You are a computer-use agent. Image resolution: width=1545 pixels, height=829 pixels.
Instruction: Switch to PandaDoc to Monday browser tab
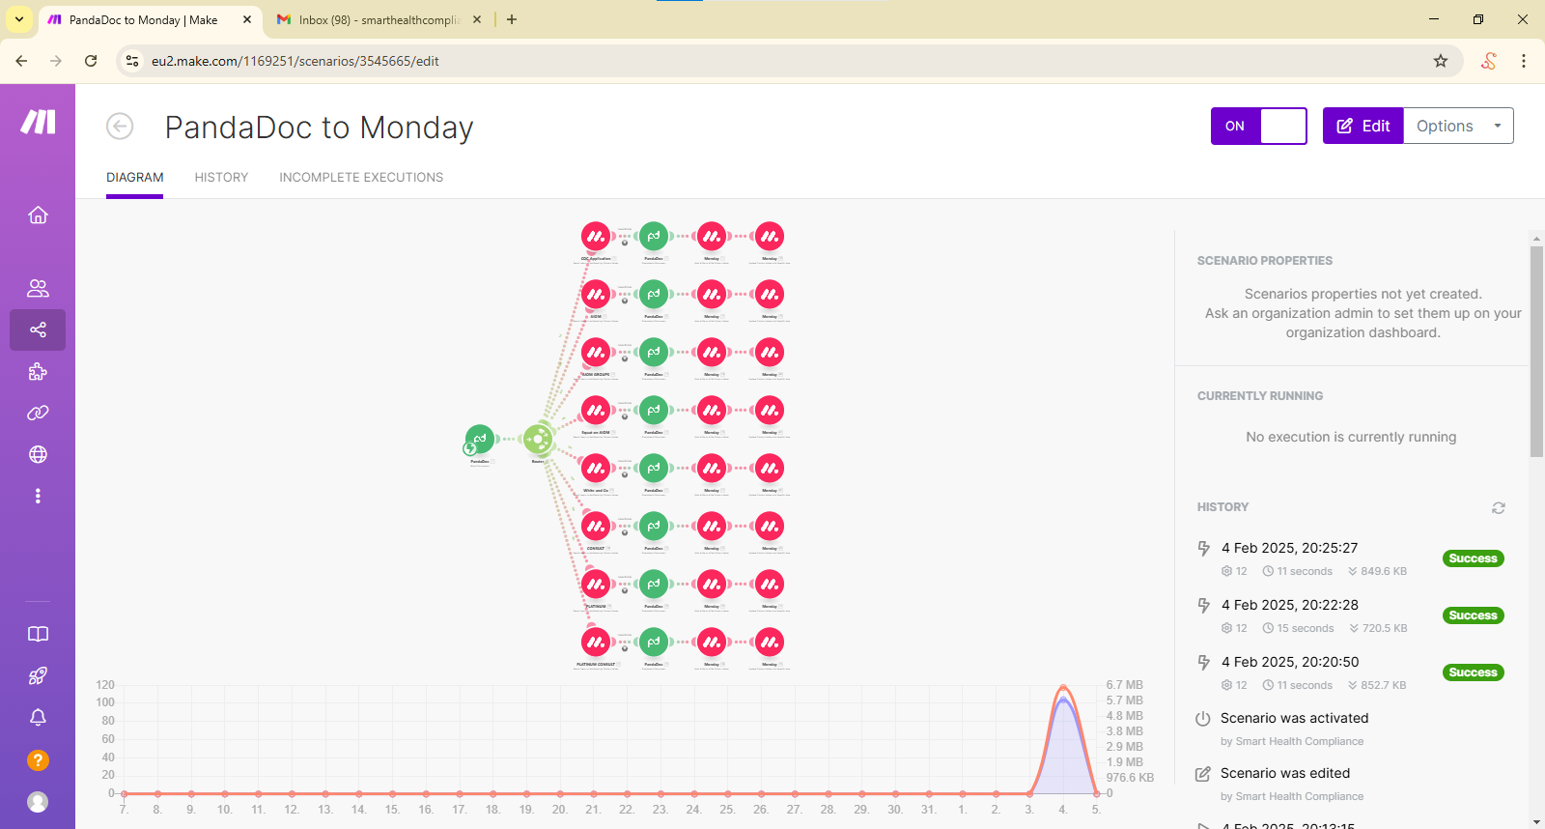click(x=150, y=19)
